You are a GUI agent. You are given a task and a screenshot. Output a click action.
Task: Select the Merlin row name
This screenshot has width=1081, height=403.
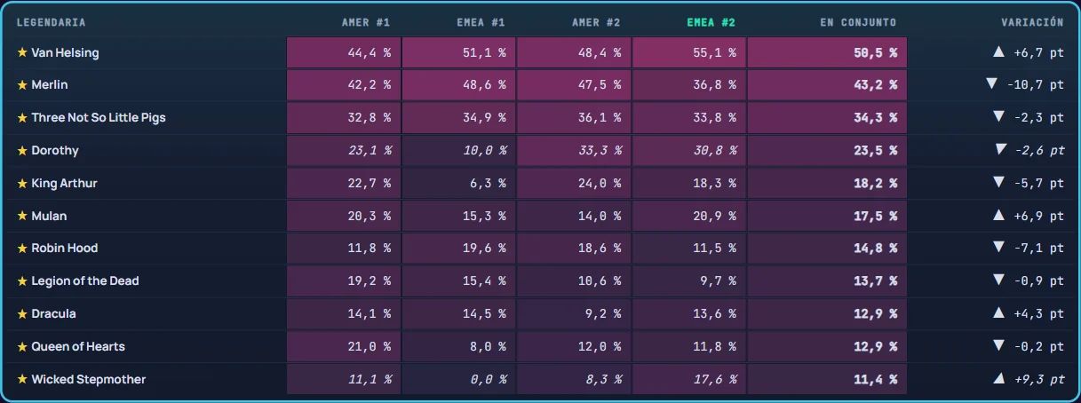coord(50,85)
